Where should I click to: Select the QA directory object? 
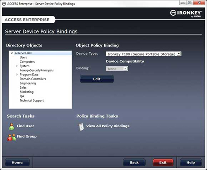point(22,96)
